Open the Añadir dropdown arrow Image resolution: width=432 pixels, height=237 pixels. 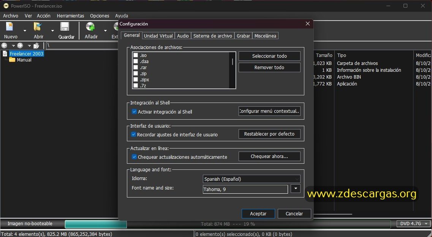pos(105,30)
